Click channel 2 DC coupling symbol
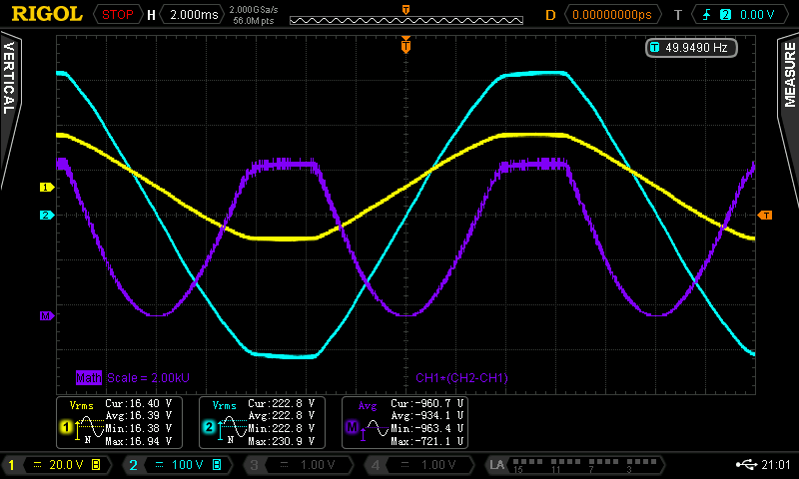 (159, 465)
